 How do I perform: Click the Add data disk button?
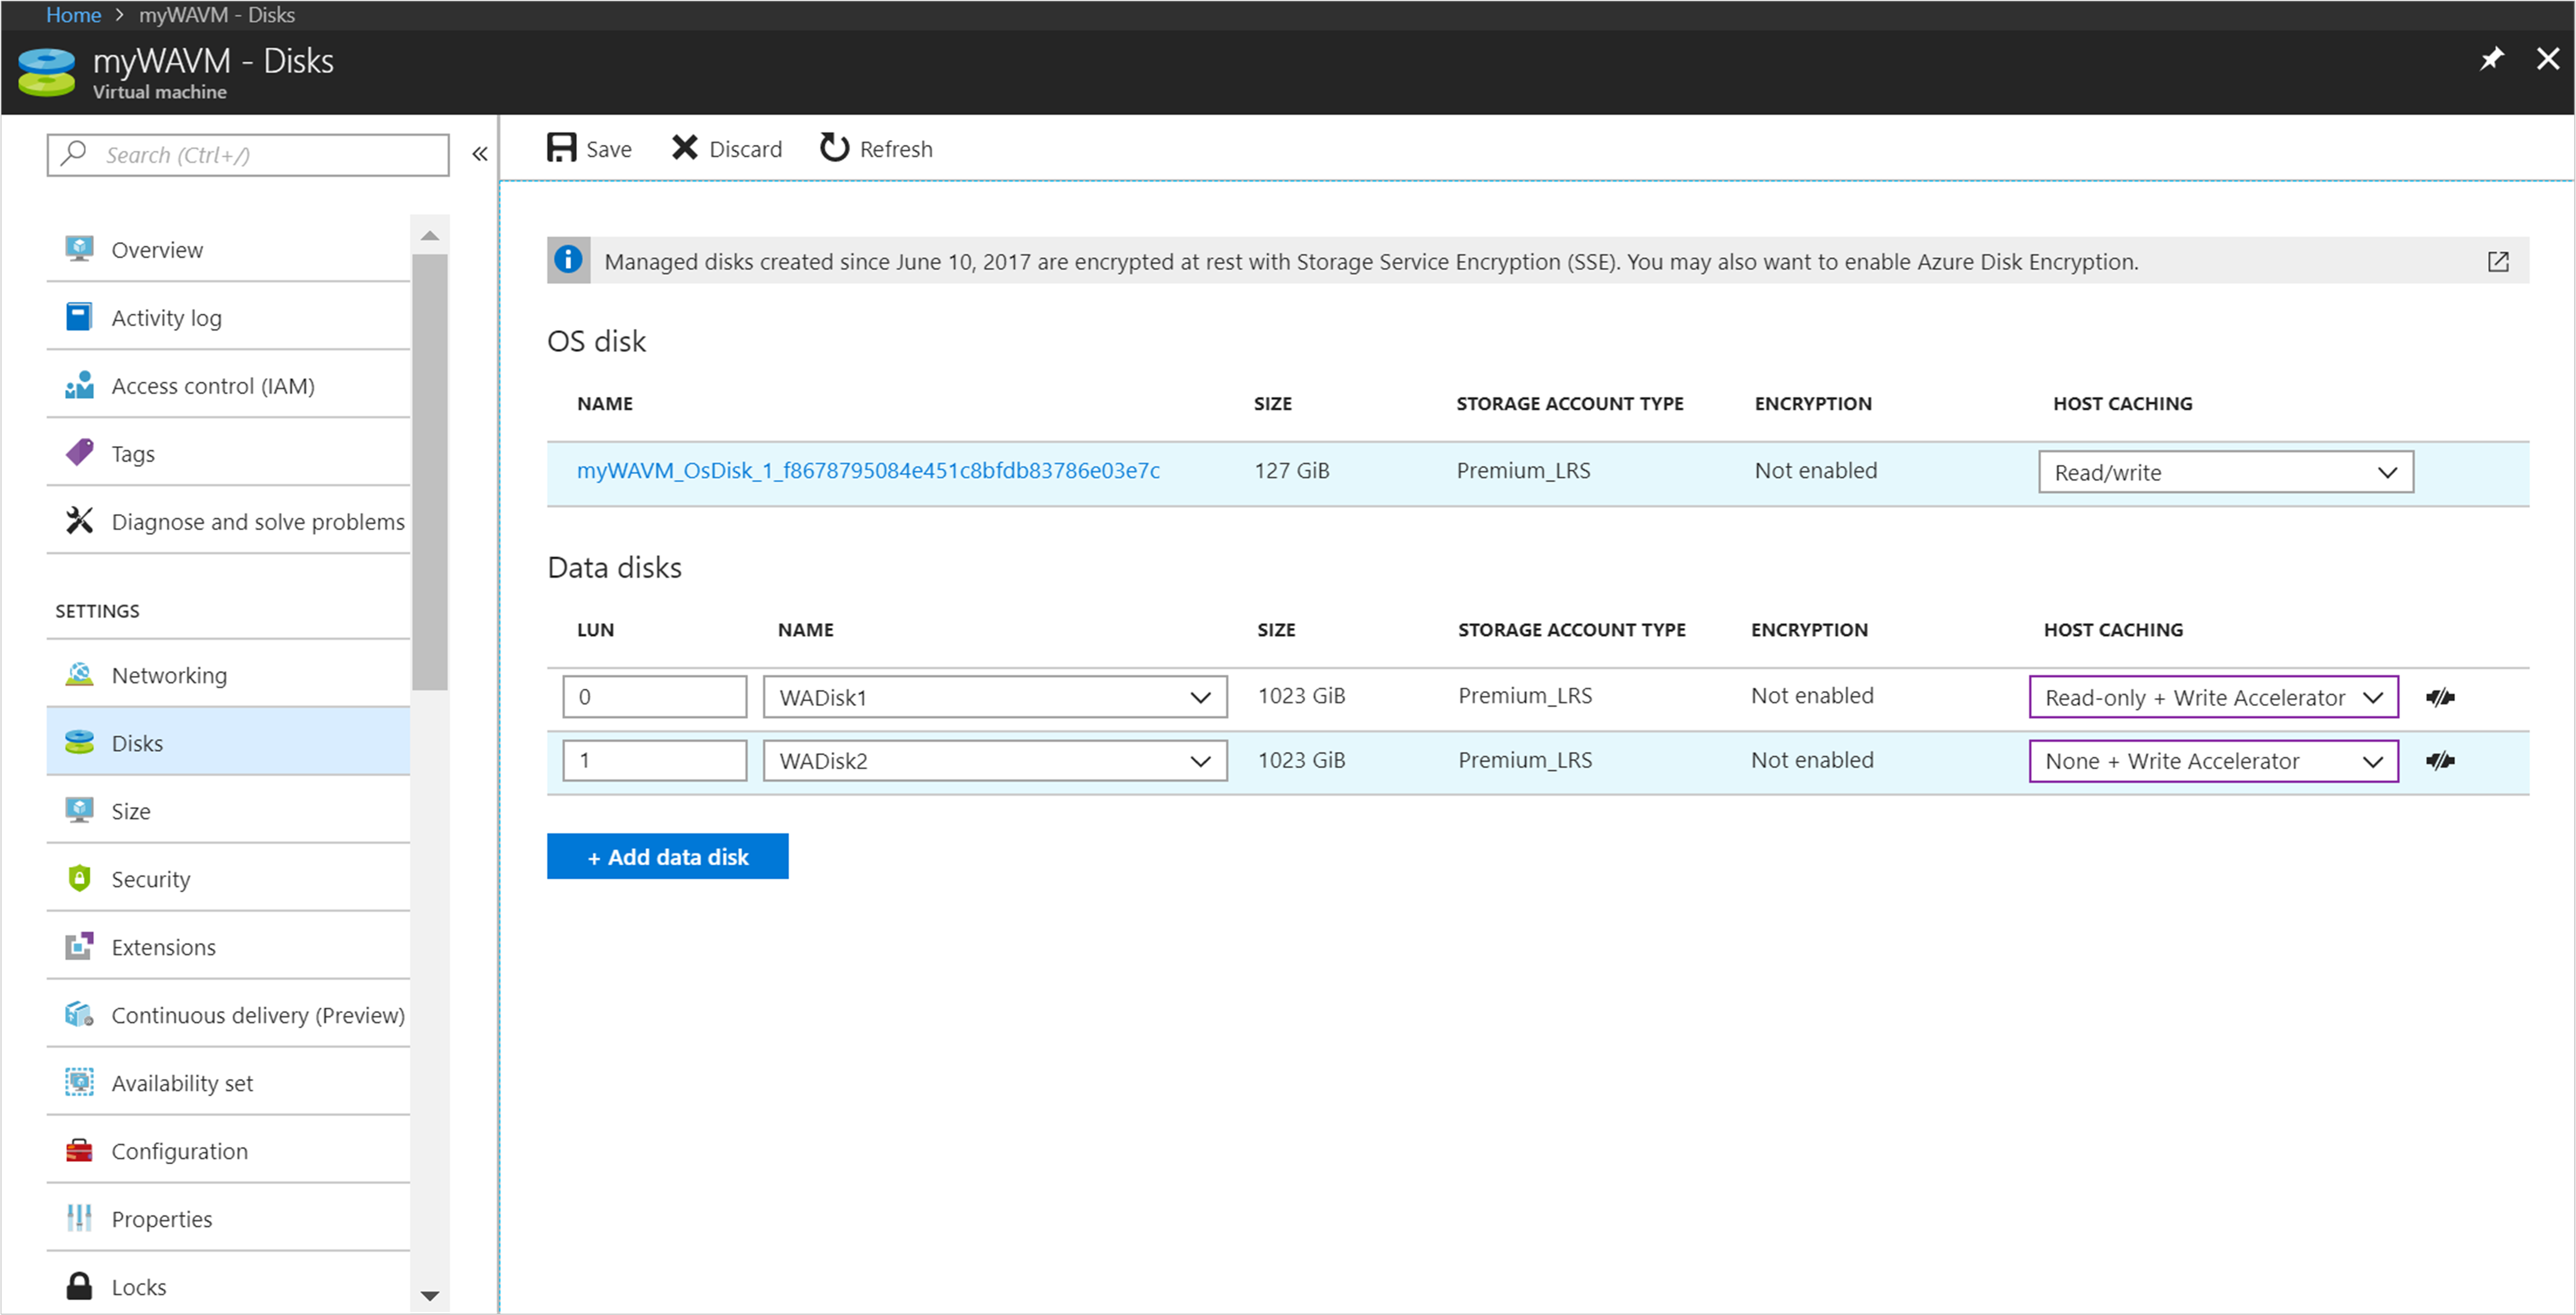coord(669,855)
